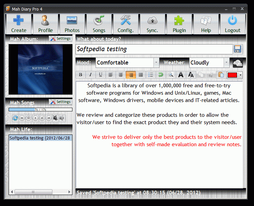Click the green undo arrow
The height and width of the screenshot is (206, 254).
(161, 75)
